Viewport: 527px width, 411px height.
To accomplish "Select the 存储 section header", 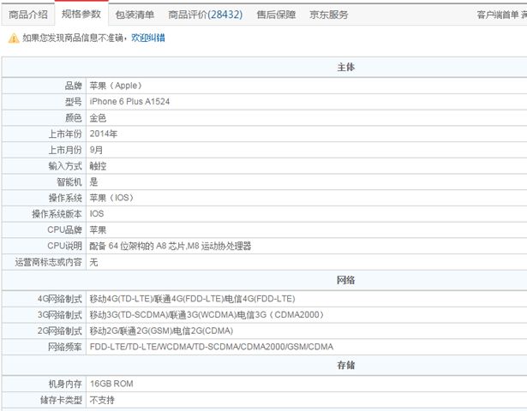I will [x=346, y=365].
